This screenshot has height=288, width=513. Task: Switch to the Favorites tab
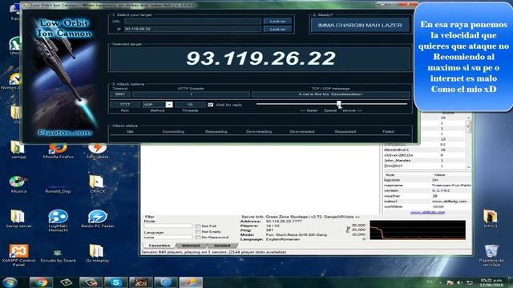click(x=160, y=246)
